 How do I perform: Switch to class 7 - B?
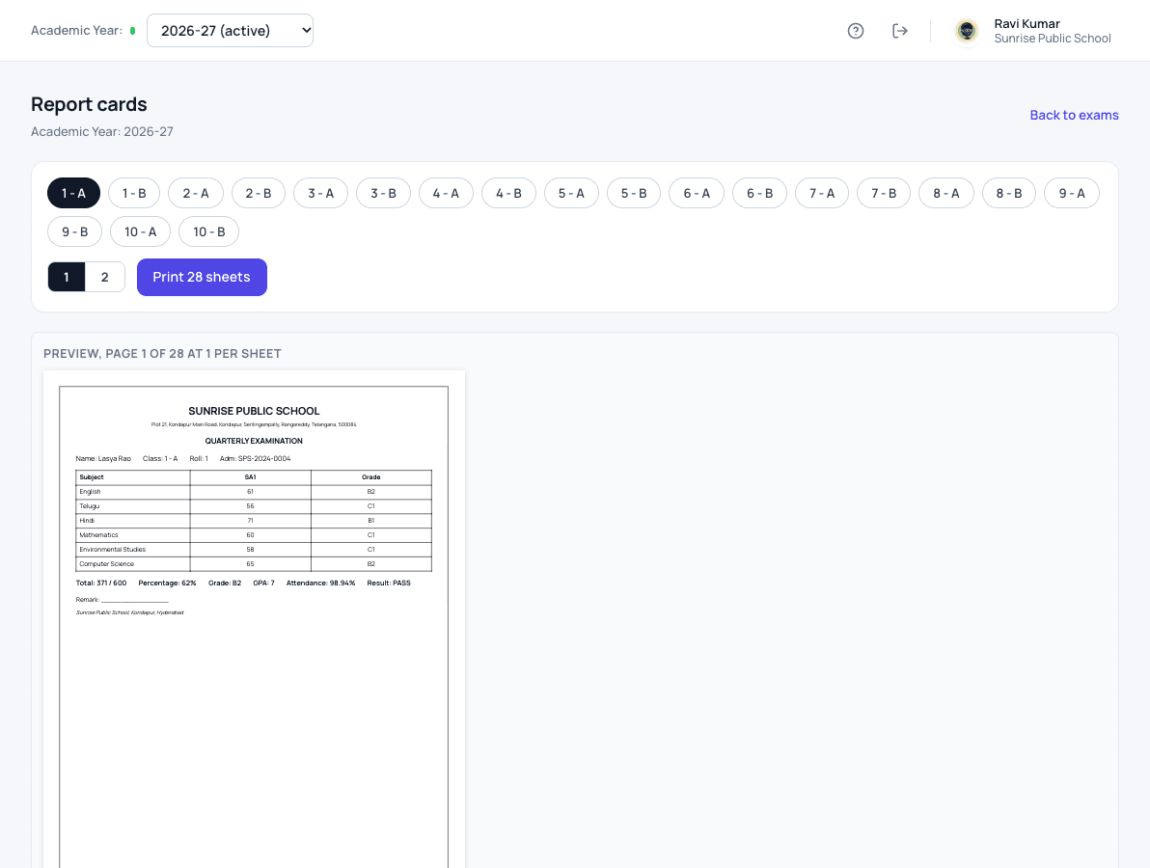point(884,193)
